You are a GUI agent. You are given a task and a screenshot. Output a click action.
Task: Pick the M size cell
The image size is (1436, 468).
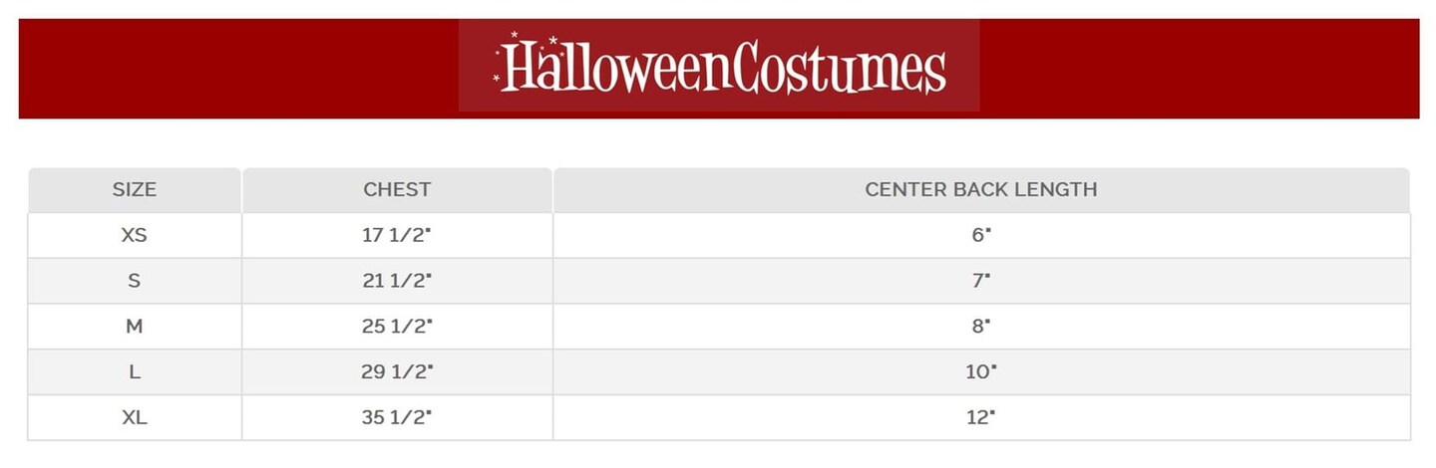click(x=135, y=327)
